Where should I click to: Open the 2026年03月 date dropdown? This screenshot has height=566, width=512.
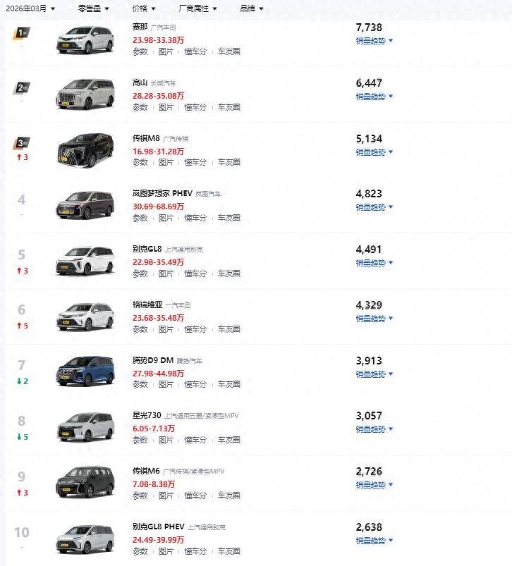coord(31,8)
